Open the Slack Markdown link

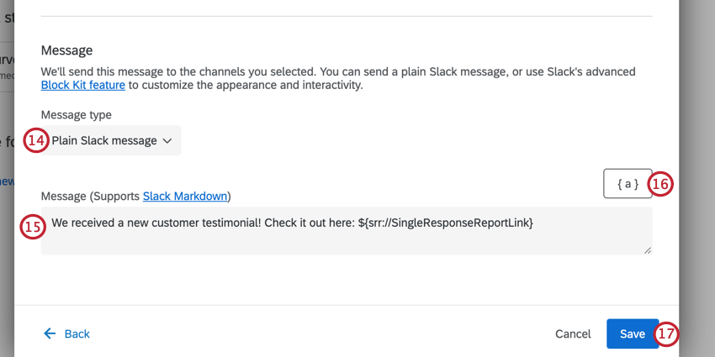coord(185,197)
